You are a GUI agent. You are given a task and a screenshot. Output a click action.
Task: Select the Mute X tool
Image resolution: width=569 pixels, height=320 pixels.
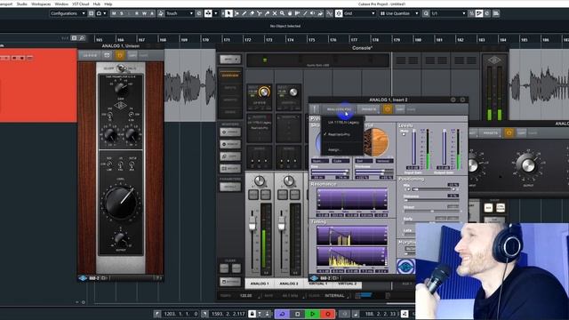[275, 13]
